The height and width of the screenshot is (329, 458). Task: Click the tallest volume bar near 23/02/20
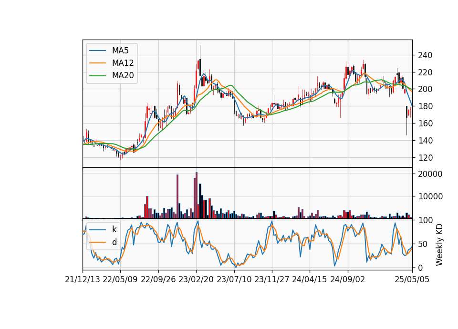pos(197,195)
